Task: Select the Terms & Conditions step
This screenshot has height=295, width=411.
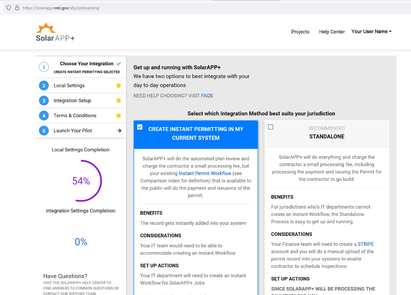Action: 75,116
